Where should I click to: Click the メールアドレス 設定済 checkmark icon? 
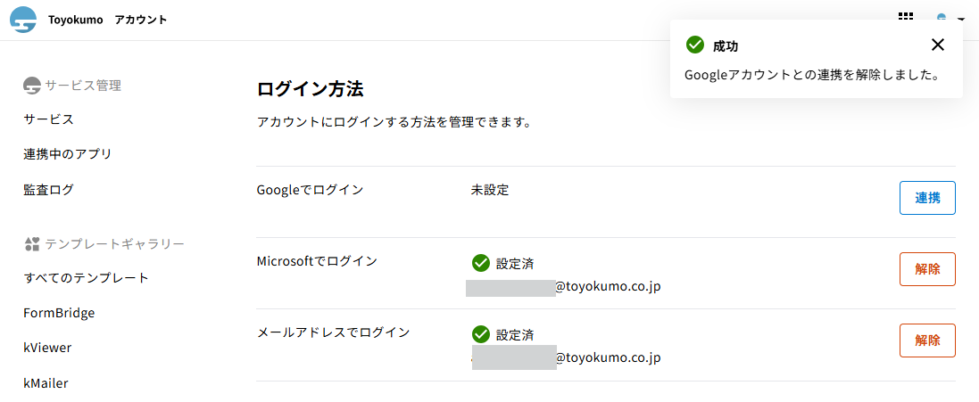point(480,334)
